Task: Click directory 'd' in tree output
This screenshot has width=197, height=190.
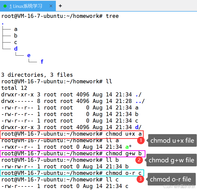Action: (16, 49)
